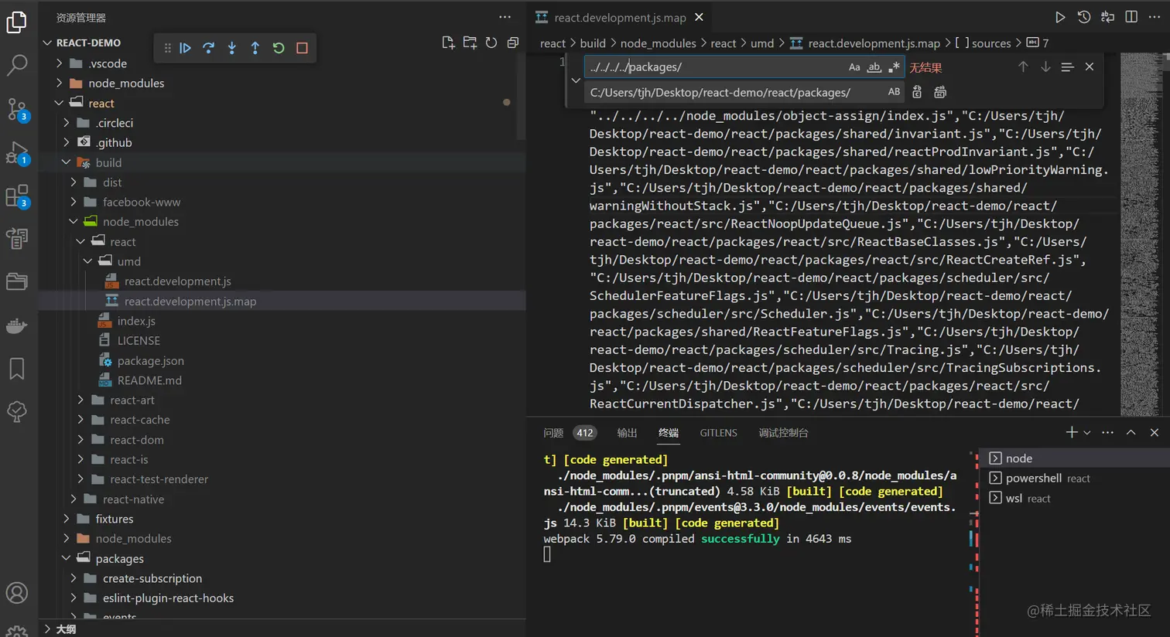Screen dimensions: 1170x637
Task: Open the Extensions view
Action: coord(16,196)
